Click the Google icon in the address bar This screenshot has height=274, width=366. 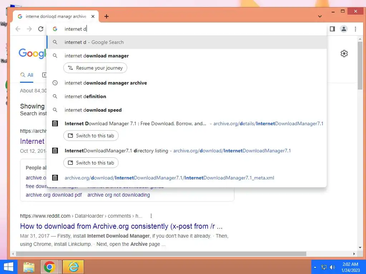tap(55, 29)
